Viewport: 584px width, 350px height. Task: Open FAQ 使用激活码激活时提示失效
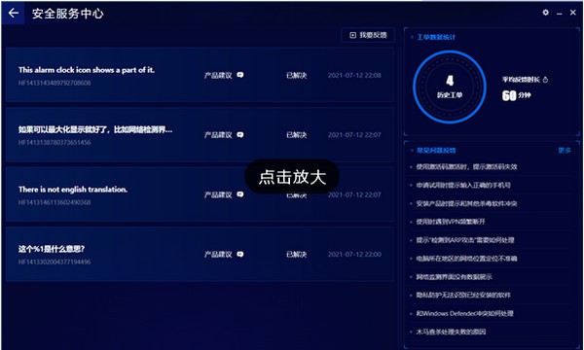coord(466,166)
